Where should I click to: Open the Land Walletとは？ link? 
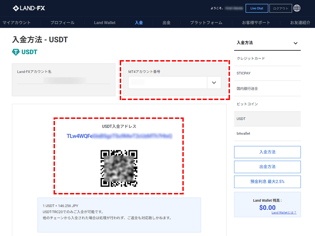[284, 213]
